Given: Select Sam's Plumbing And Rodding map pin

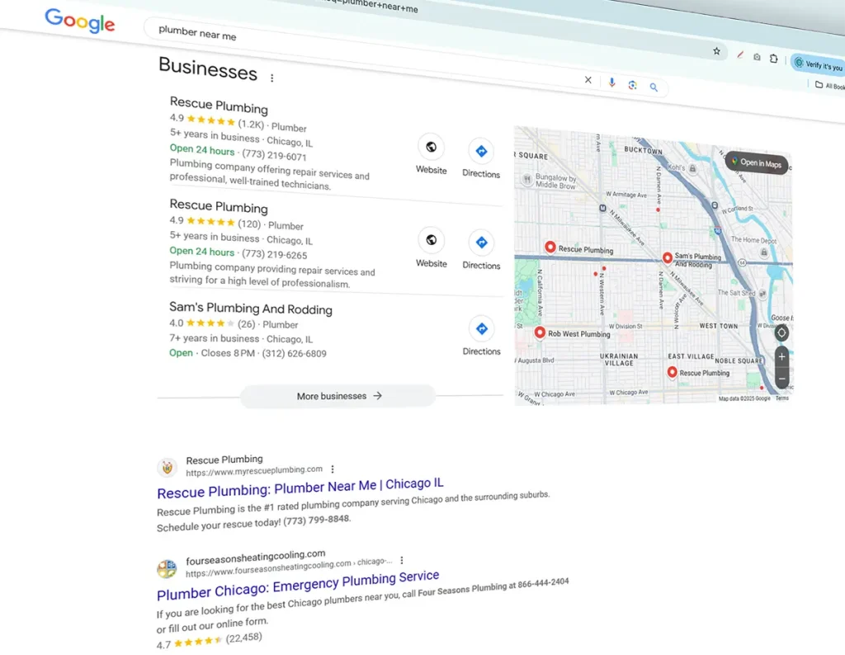Looking at the screenshot, I should click(x=667, y=257).
